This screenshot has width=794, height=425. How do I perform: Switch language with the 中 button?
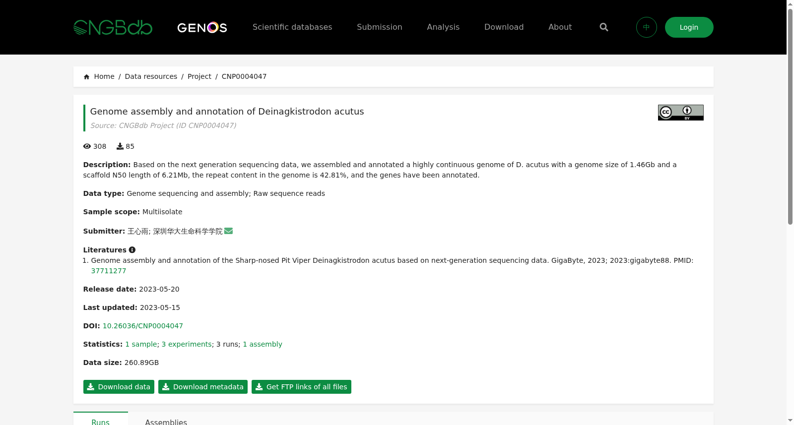(x=647, y=27)
